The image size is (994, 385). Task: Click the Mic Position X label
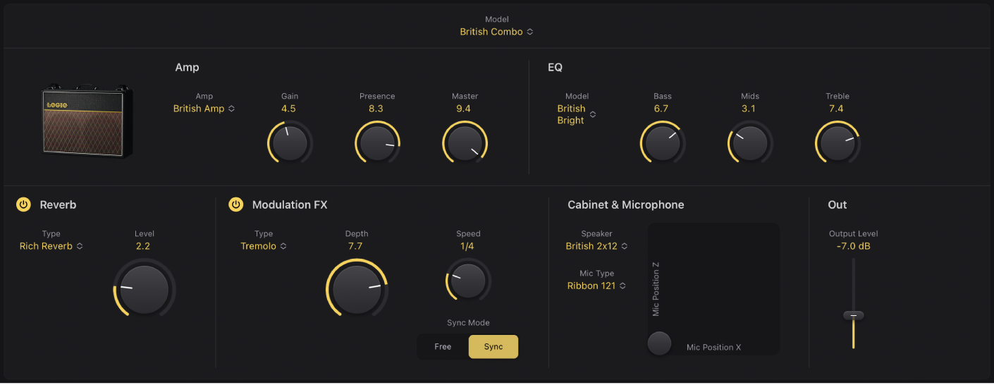pos(713,347)
